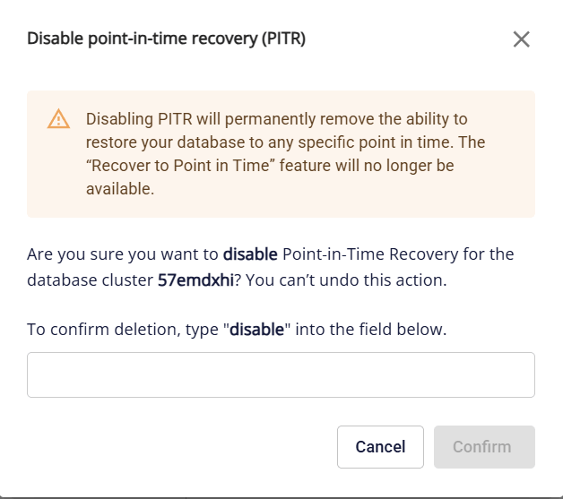This screenshot has height=499, width=563.
Task: Click the cluster name 57emdxhi
Action: [195, 280]
